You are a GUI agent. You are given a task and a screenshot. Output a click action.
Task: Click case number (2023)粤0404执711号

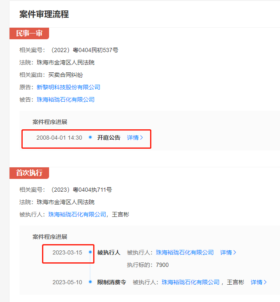tap(81, 190)
